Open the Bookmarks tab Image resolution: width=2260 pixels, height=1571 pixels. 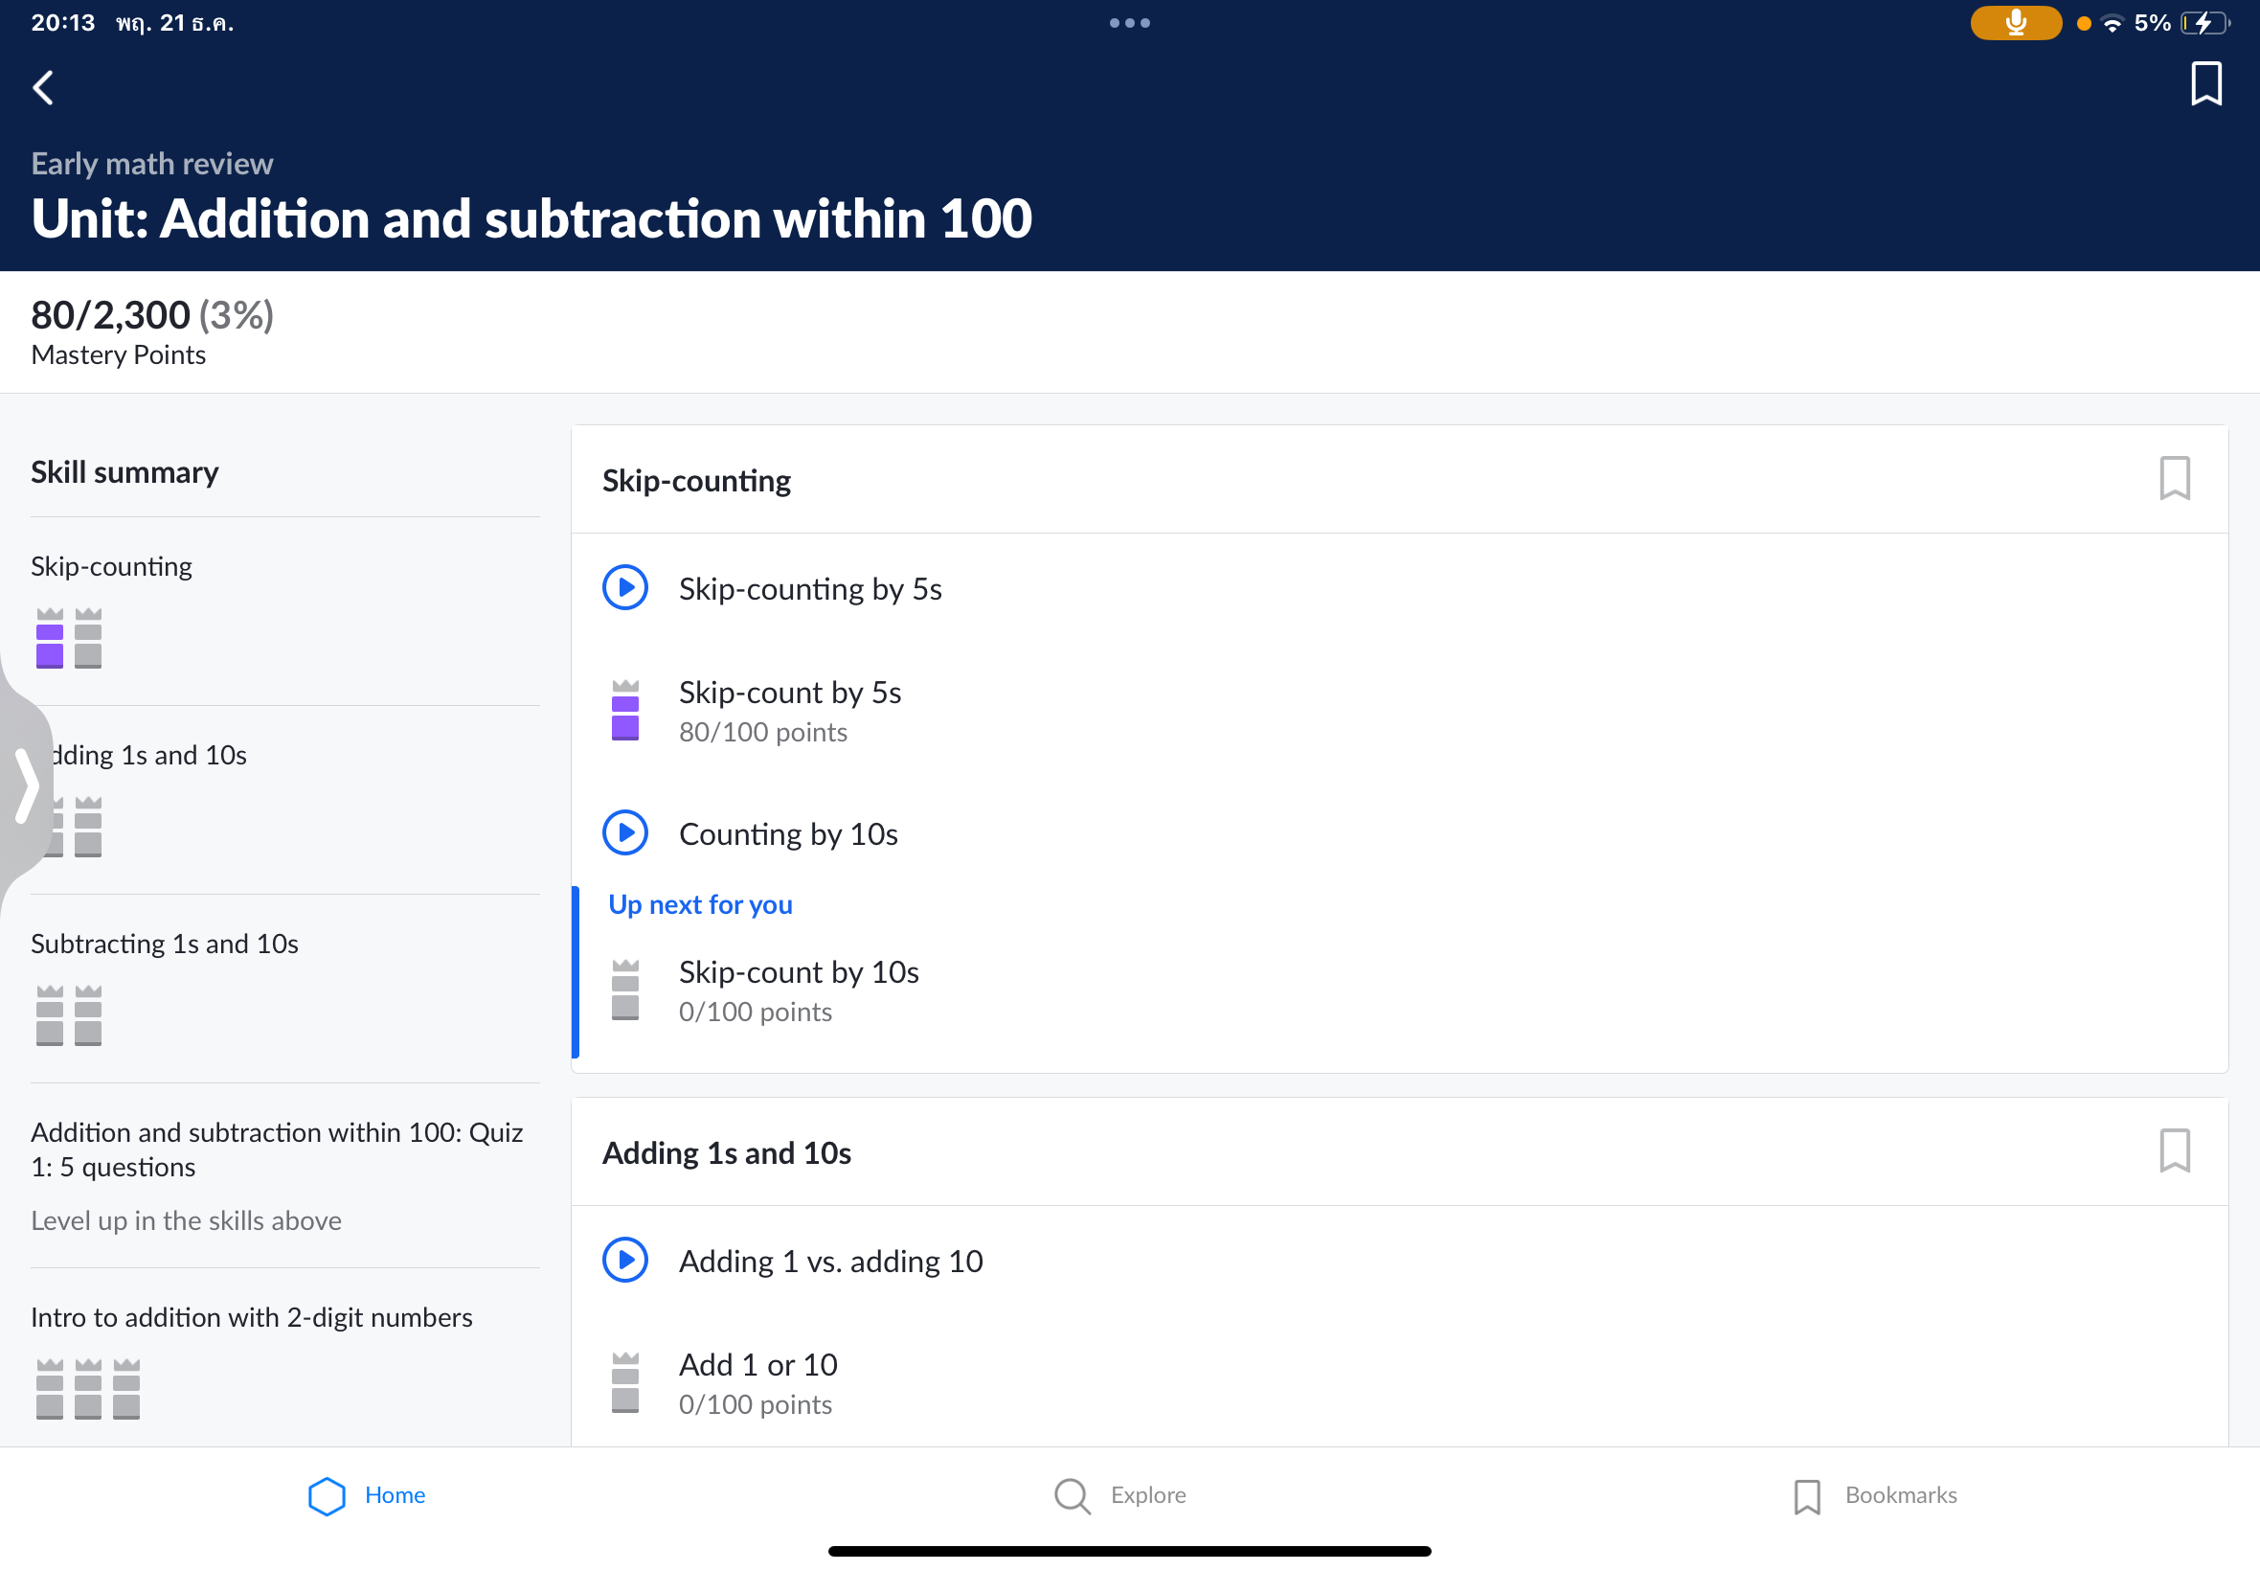[x=1874, y=1495]
